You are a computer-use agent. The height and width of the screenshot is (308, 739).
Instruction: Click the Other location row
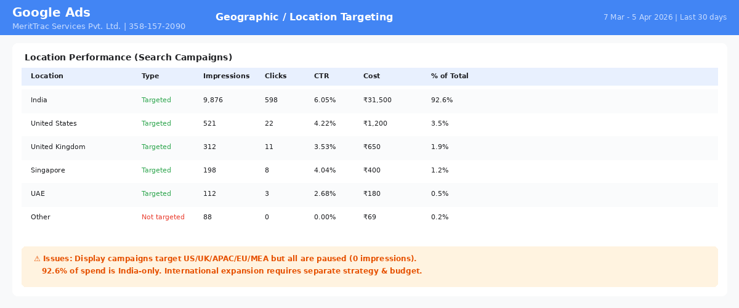(x=369, y=217)
